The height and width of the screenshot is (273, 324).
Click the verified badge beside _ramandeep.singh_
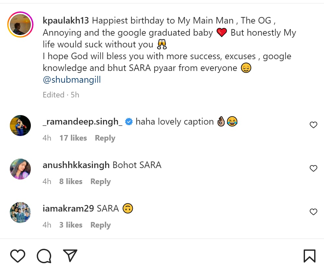[129, 122]
